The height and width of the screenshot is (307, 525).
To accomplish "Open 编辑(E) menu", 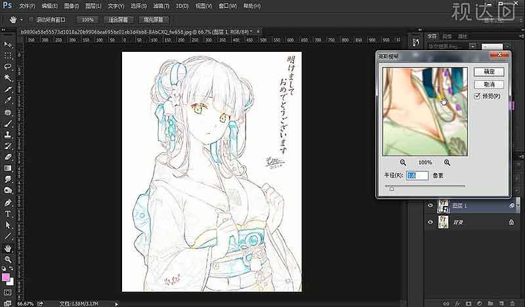I will point(49,6).
